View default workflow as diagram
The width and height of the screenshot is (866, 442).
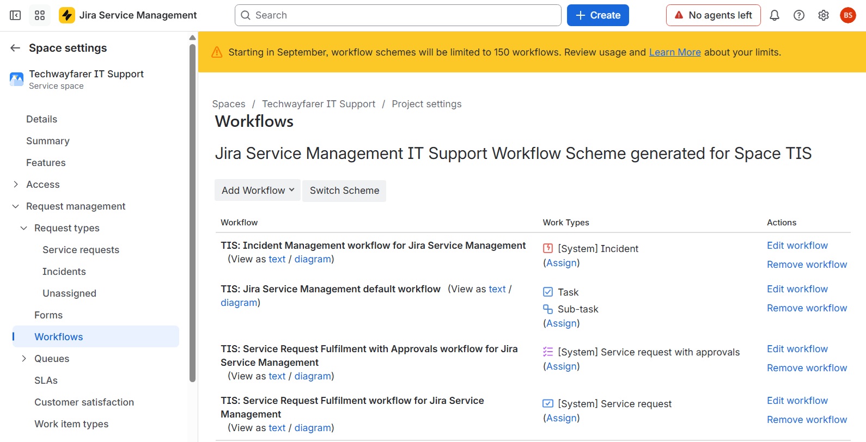239,303
